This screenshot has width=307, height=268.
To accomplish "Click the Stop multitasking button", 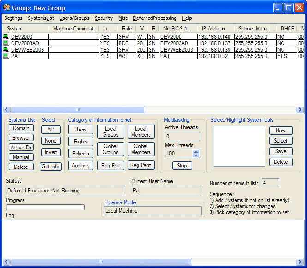I will 182,166.
